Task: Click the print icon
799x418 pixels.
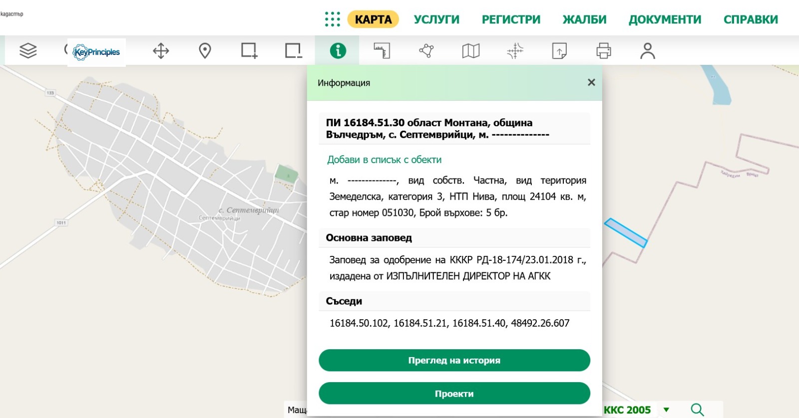Action: tap(603, 51)
